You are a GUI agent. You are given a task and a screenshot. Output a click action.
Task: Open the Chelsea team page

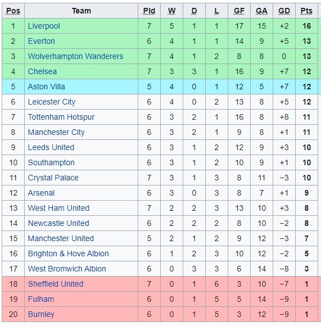pos(42,71)
